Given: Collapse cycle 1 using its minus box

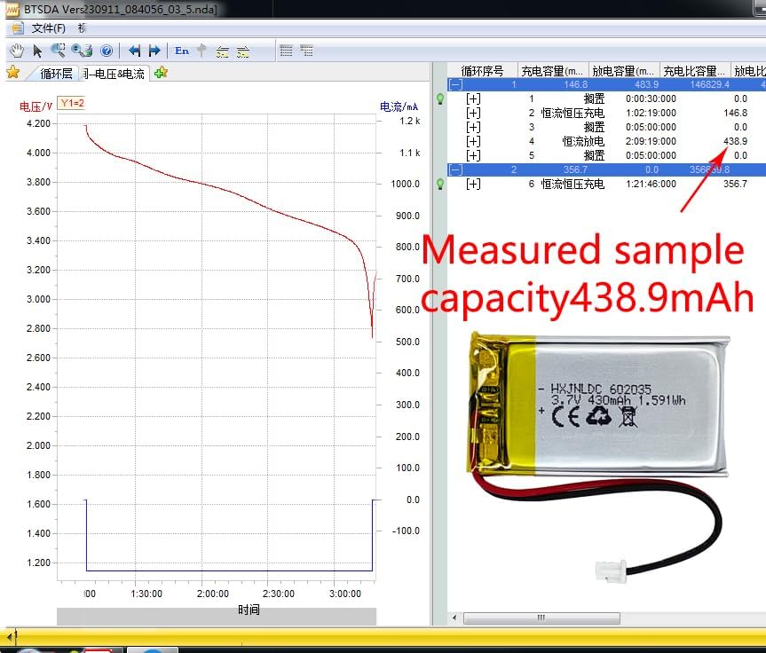Looking at the screenshot, I should (454, 84).
